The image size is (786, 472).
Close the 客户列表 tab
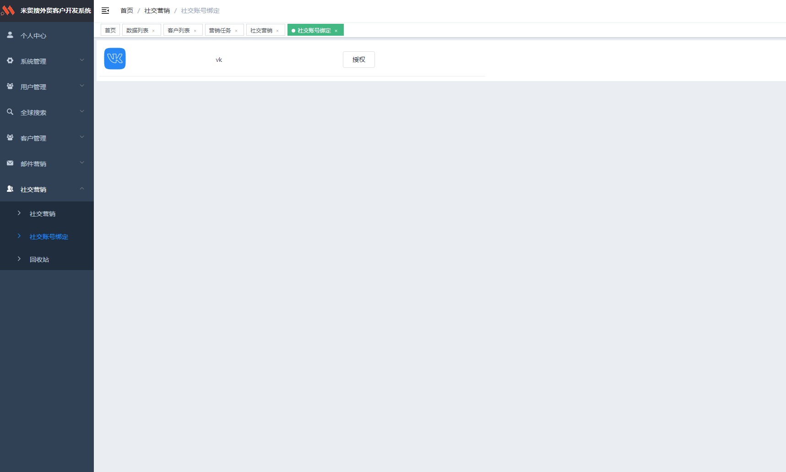pos(195,31)
